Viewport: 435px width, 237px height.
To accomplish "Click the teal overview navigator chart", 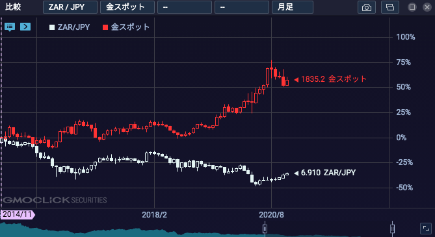I will click(132, 230).
